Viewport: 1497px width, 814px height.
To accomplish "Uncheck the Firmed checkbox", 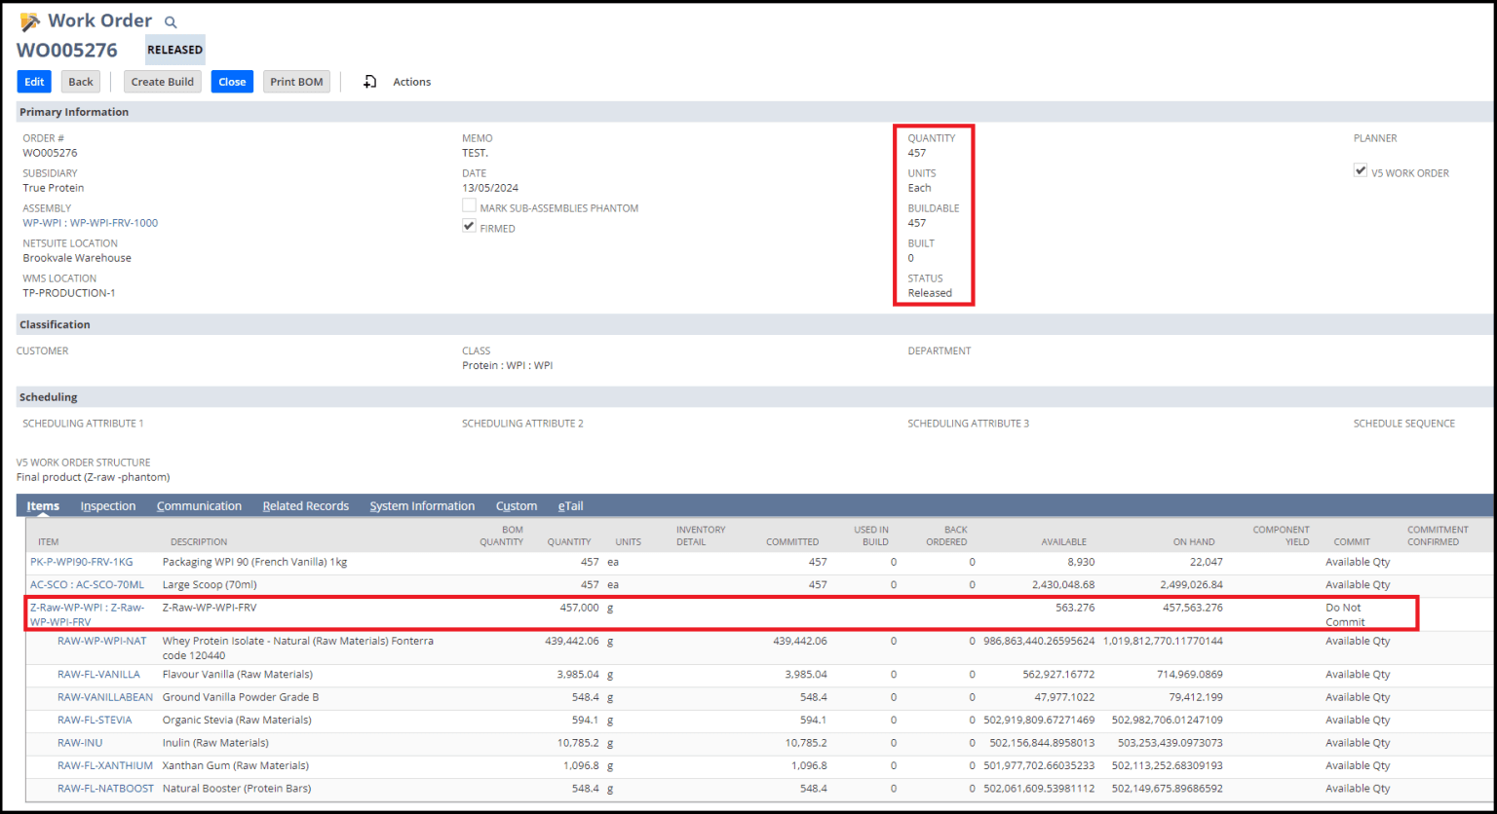I will coord(469,225).
